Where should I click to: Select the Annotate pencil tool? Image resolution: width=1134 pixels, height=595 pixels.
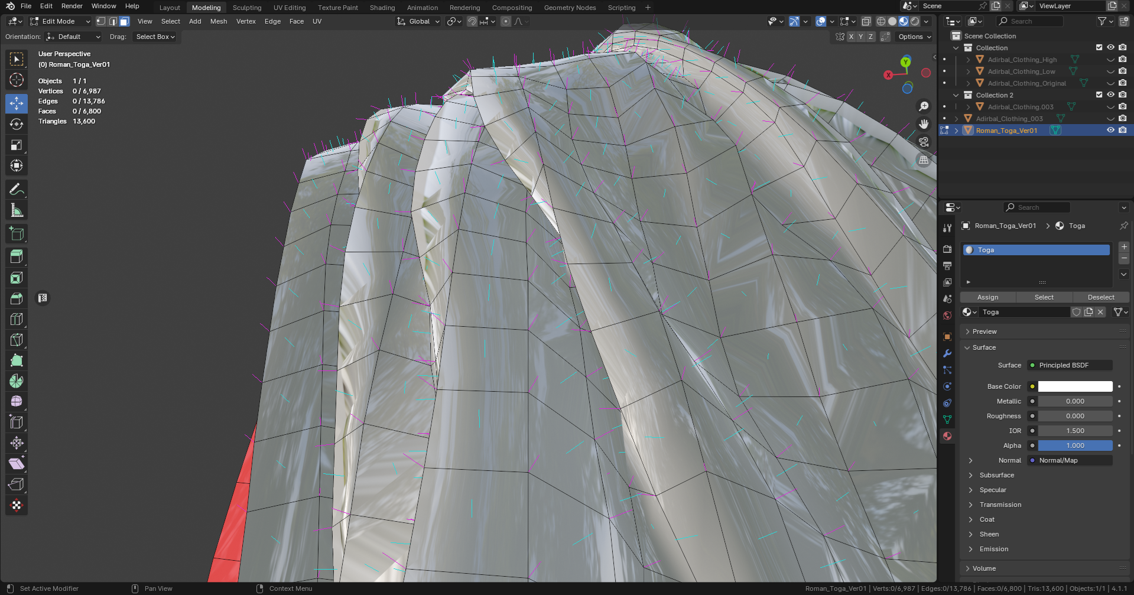(x=17, y=189)
